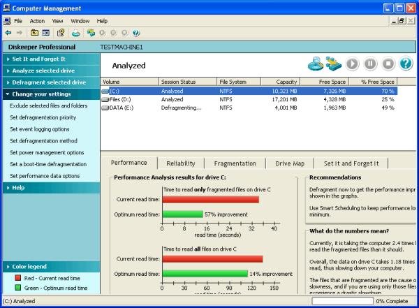The width and height of the screenshot is (419, 308).
Task: Open Set power management options
Action: [x=47, y=153]
